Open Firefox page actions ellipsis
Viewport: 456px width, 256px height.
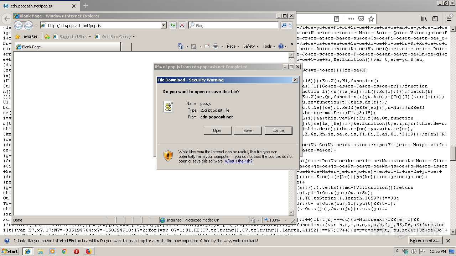351,19
